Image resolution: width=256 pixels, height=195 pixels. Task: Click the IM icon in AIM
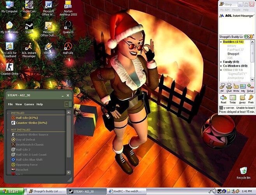pyautogui.click(x=222, y=88)
